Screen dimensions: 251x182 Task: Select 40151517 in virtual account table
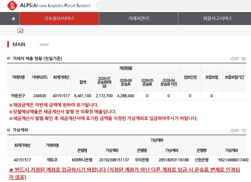click(22, 160)
